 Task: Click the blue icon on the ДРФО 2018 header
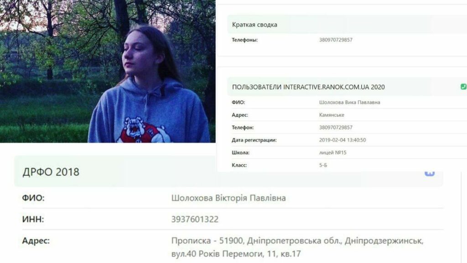pos(430,173)
